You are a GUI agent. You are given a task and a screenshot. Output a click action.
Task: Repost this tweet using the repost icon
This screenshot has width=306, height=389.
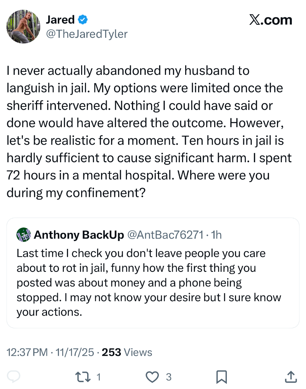(x=83, y=377)
